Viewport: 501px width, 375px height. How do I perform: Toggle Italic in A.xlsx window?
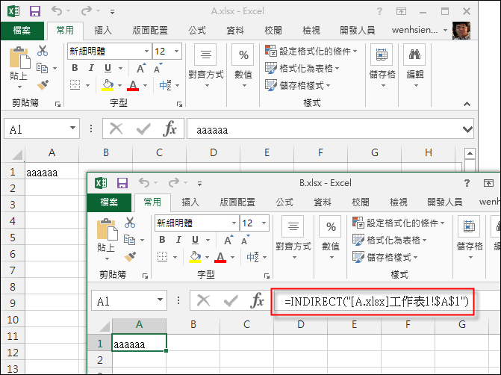click(x=91, y=68)
